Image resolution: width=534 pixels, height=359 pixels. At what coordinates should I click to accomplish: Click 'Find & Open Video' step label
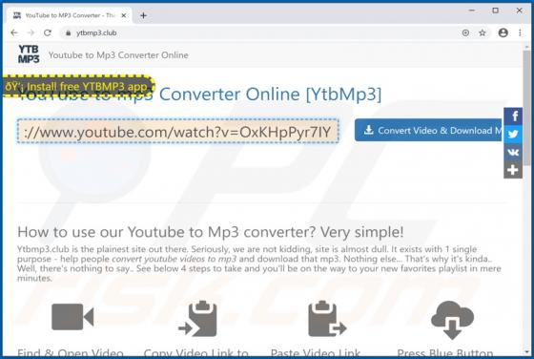click(x=71, y=353)
